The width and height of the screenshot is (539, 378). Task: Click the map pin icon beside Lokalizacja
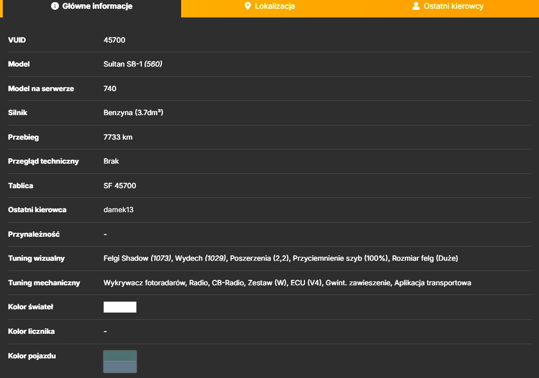tap(248, 6)
